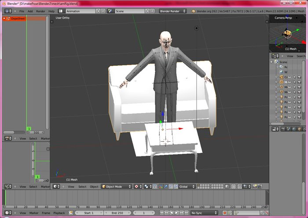The image size is (308, 218).
Task: Toggle the eye visibility of Camera object
Action: pyautogui.click(x=290, y=77)
